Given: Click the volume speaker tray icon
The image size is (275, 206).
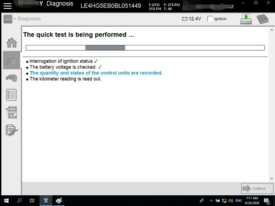Looking at the screenshot, I should tap(231, 201).
